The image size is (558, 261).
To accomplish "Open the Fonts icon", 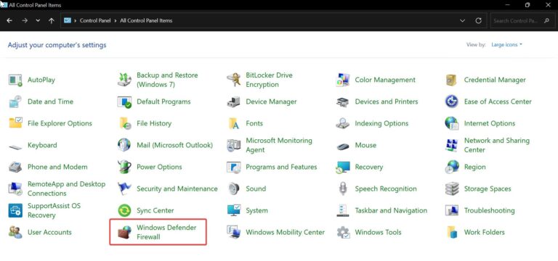I will (234, 123).
